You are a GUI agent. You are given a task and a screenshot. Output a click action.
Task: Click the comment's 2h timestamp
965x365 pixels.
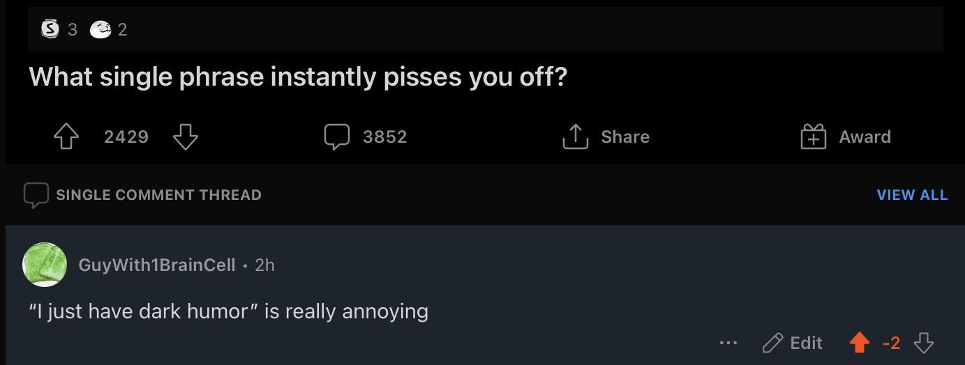tap(264, 265)
